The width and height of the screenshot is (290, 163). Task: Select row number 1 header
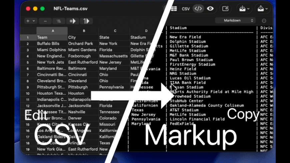pos(28,38)
